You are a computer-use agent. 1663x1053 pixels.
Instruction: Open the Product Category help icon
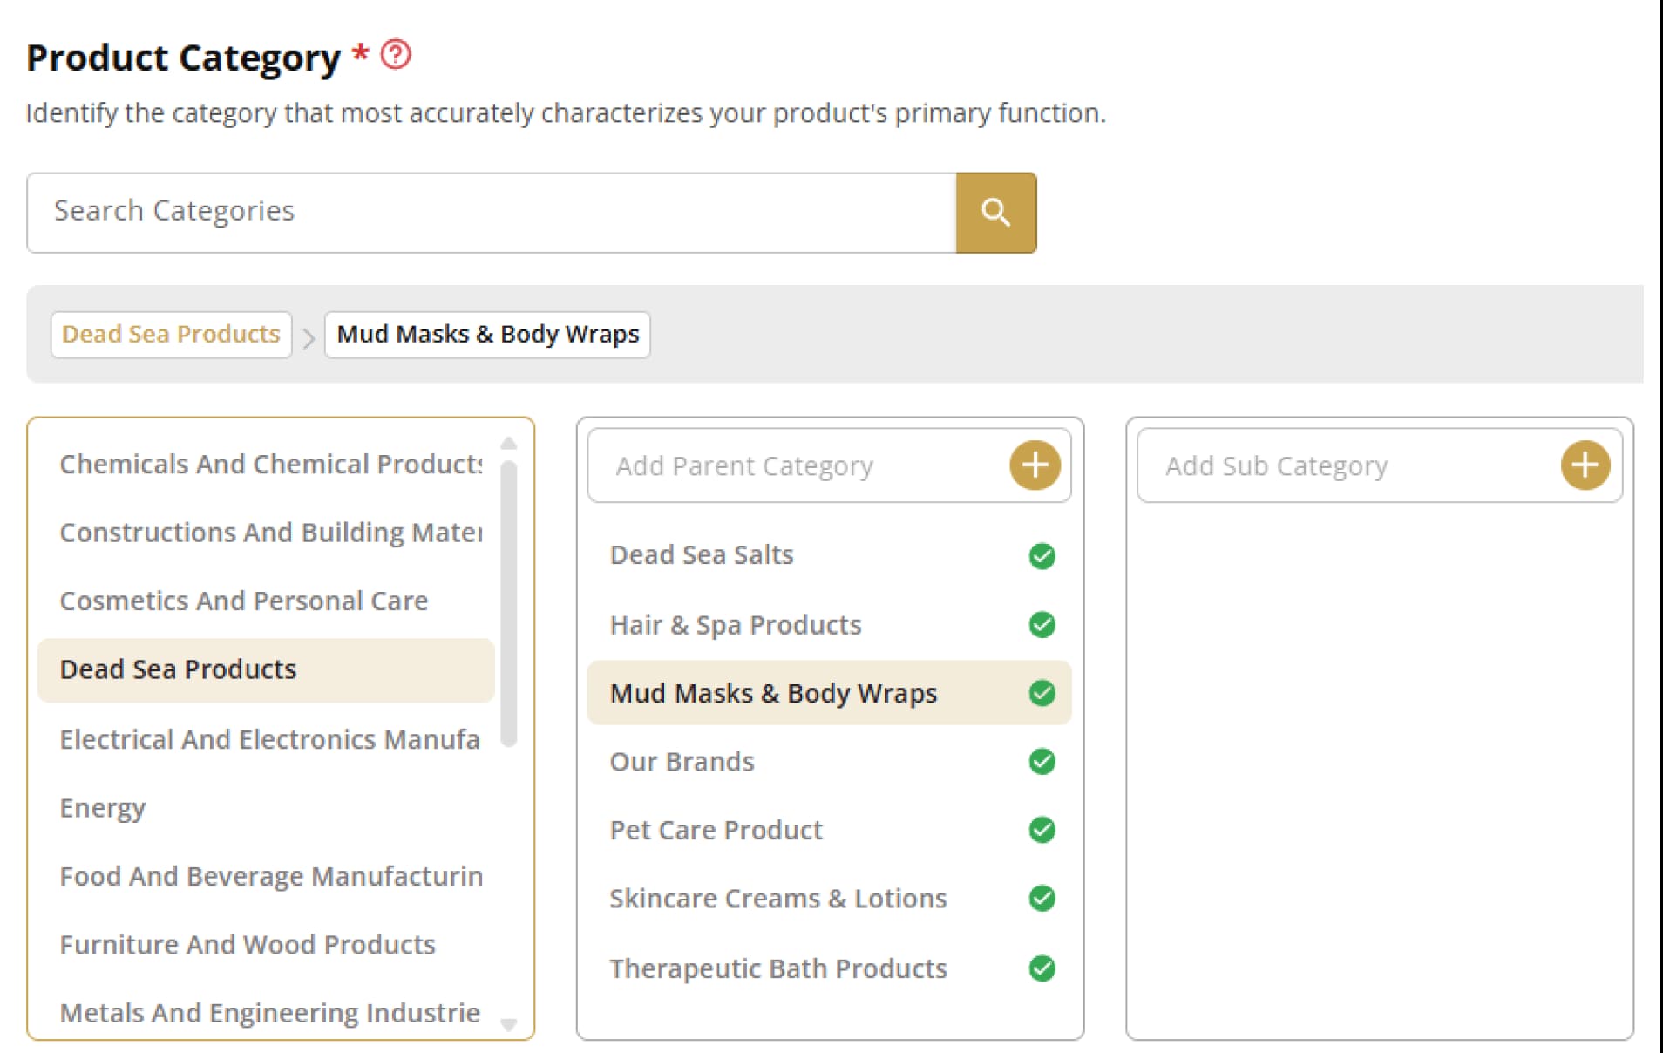coord(396,56)
